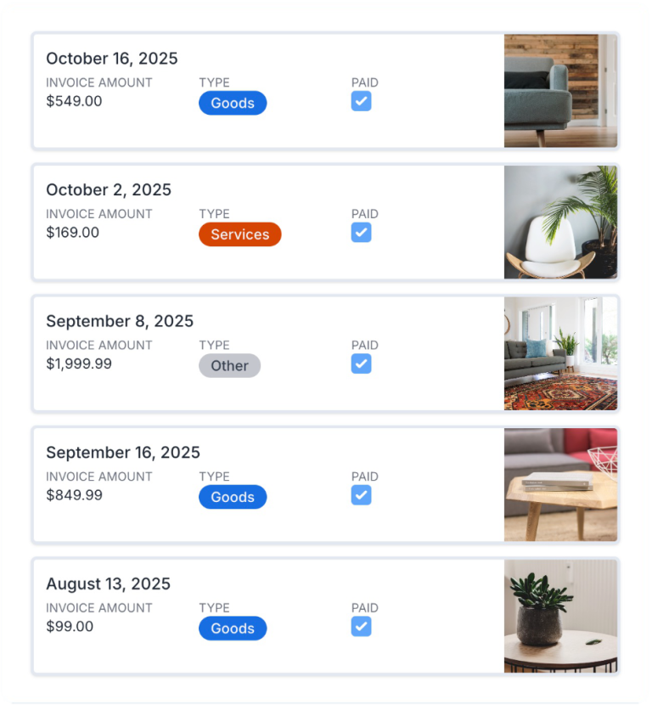Click the Goods badge on September 16 invoice
Image resolution: width=652 pixels, height=705 pixels.
[x=232, y=497]
